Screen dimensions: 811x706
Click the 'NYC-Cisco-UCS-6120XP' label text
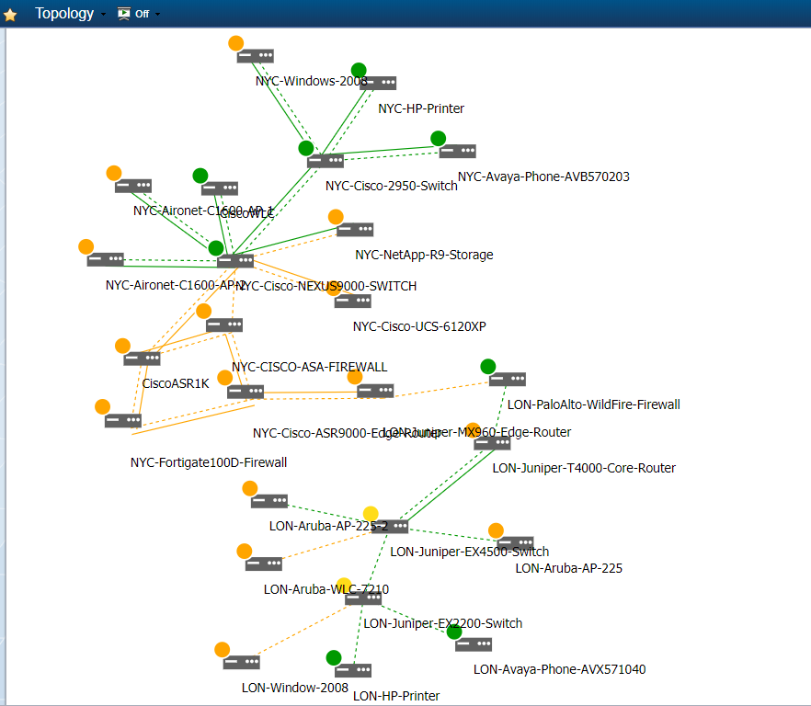tap(419, 326)
